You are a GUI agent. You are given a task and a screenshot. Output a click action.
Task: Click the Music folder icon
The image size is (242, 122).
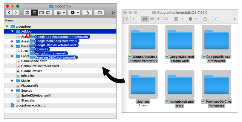[18, 81]
